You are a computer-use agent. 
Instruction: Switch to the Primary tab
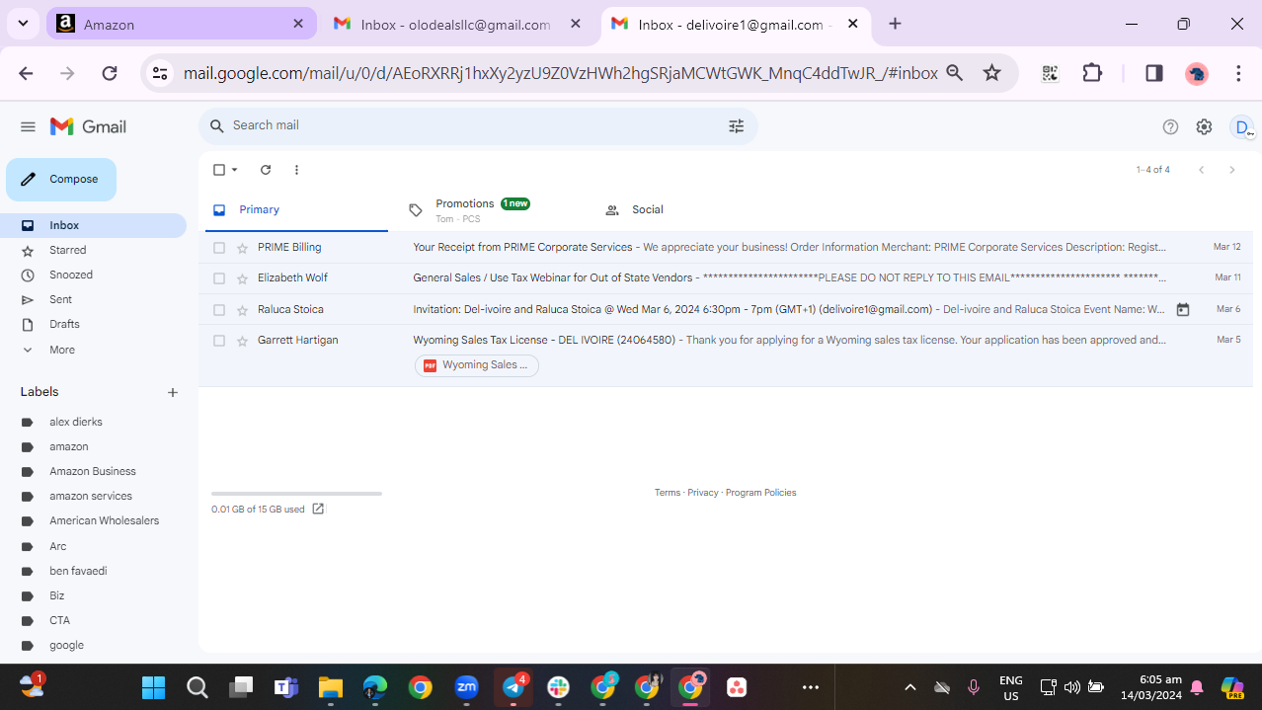click(296, 210)
